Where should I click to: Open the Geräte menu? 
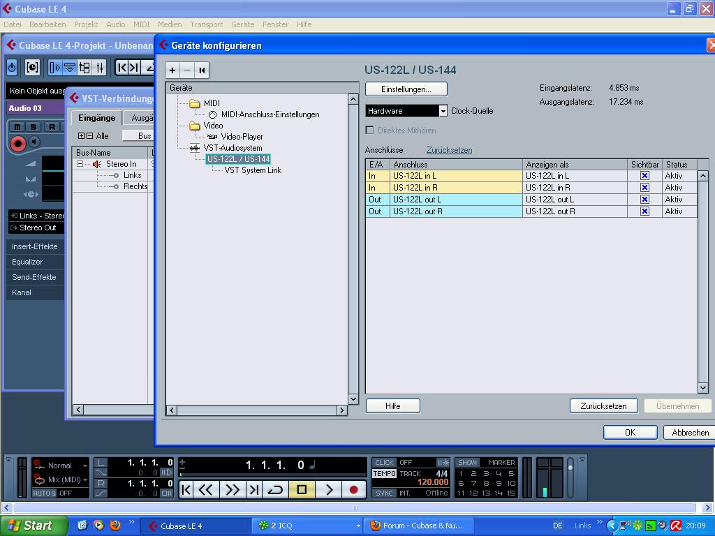[242, 24]
